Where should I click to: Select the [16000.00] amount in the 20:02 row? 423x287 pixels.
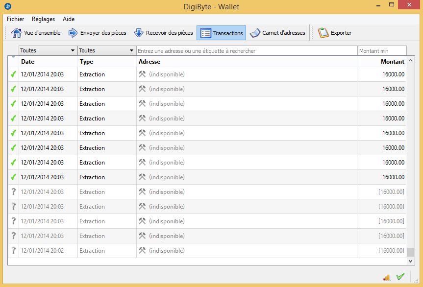coord(391,251)
